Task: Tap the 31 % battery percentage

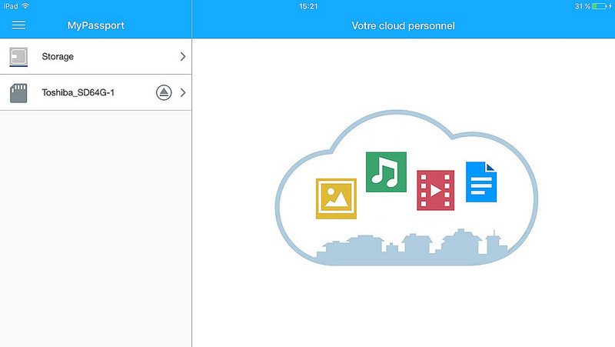Action: coord(583,6)
